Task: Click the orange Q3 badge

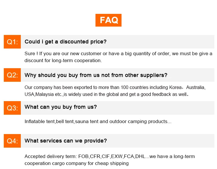Action: 12,108
